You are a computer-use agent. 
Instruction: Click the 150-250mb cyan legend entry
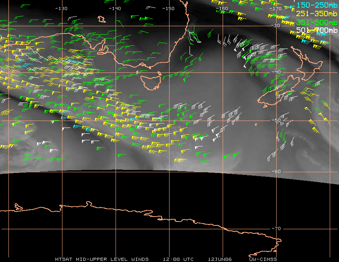coord(317,5)
